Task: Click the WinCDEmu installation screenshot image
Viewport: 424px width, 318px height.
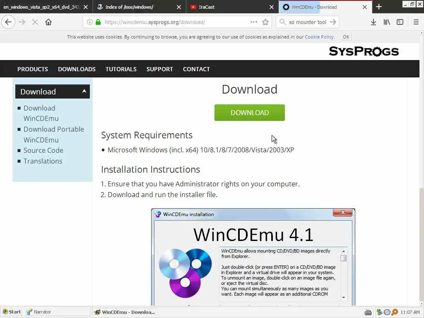Action: [253, 257]
